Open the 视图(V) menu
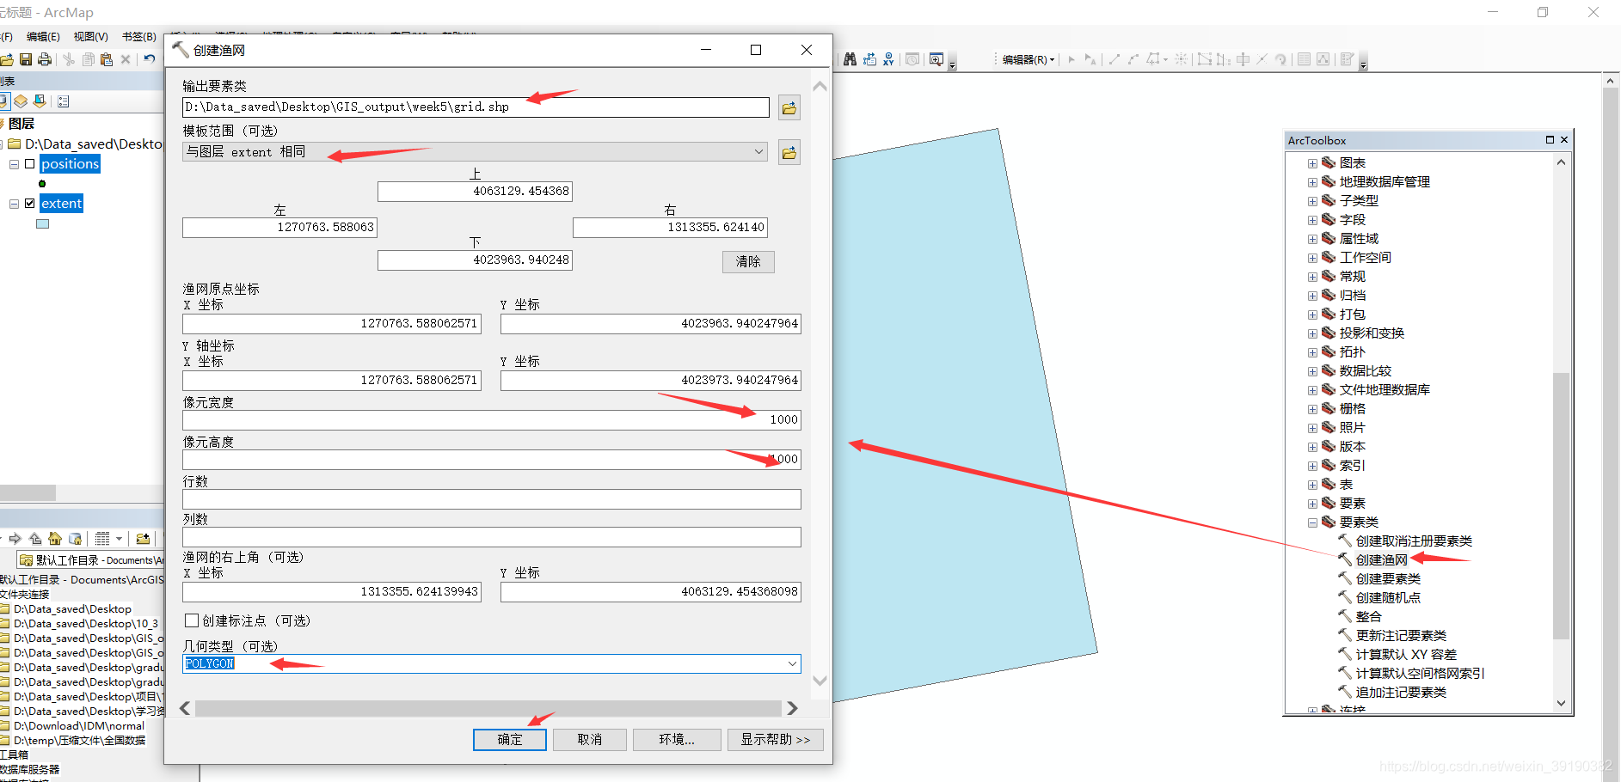Image resolution: width=1621 pixels, height=782 pixels. tap(90, 37)
